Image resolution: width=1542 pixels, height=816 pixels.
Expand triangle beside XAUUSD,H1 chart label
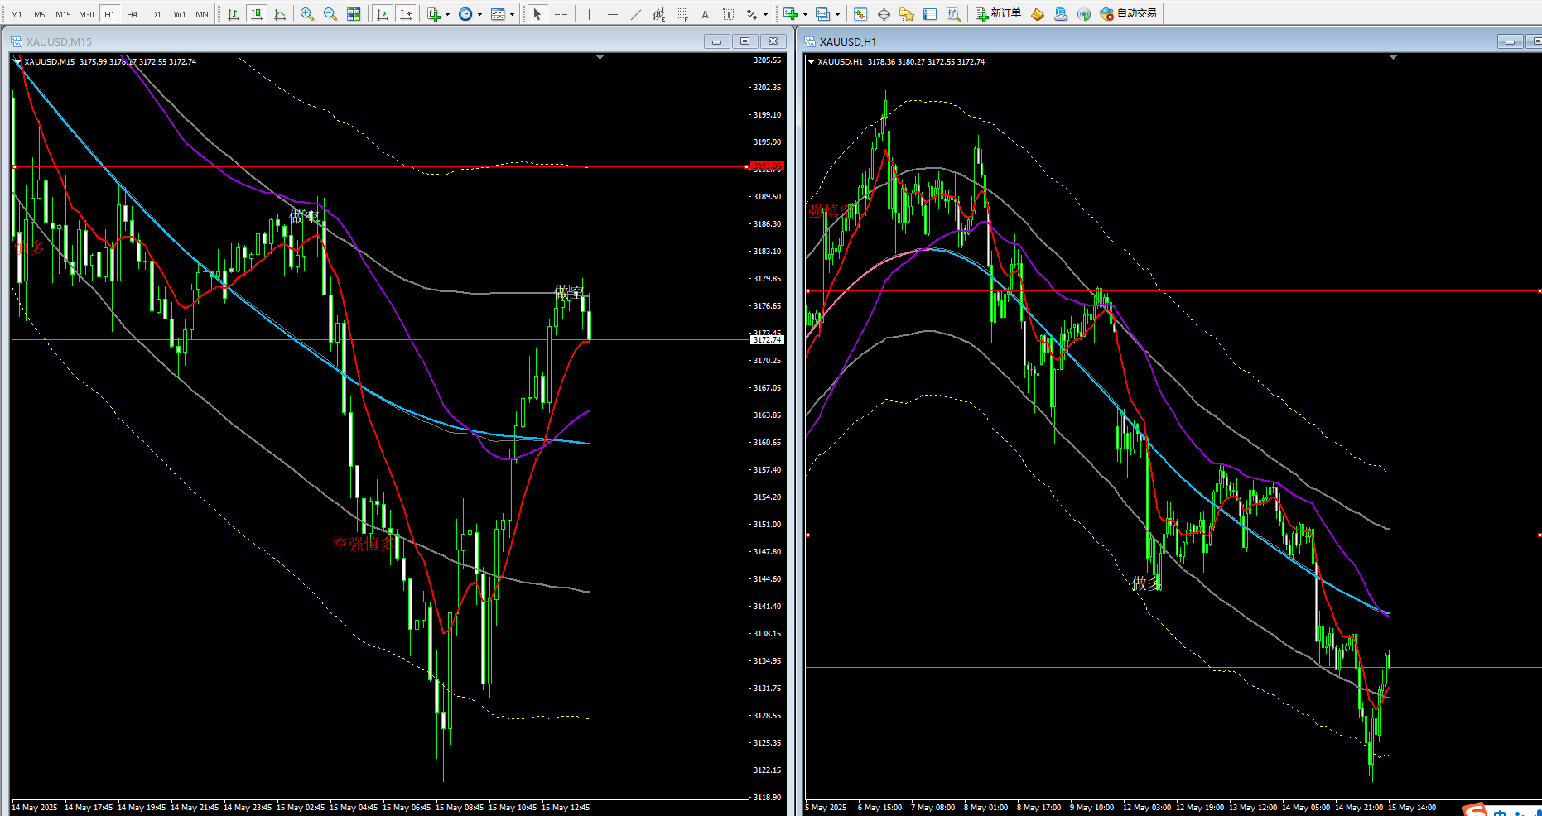click(811, 61)
